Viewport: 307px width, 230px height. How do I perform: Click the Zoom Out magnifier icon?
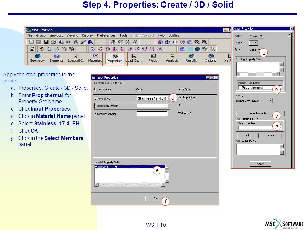pos(197,42)
